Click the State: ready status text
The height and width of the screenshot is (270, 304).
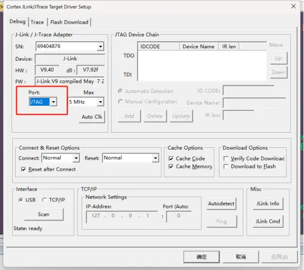[x=28, y=228]
